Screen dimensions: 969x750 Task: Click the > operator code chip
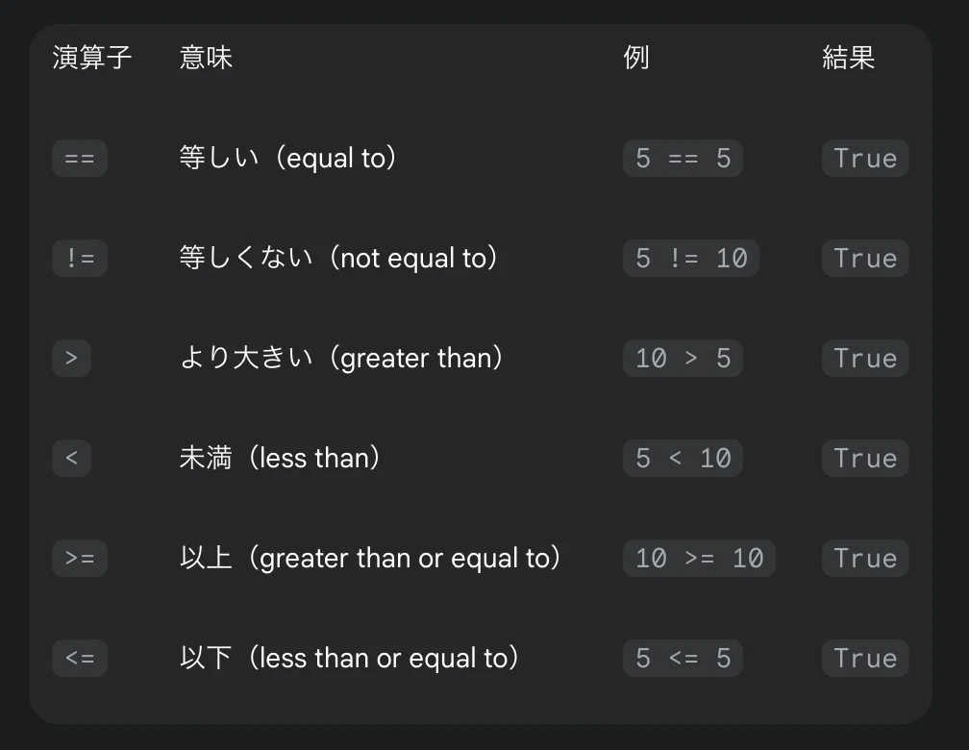[72, 358]
